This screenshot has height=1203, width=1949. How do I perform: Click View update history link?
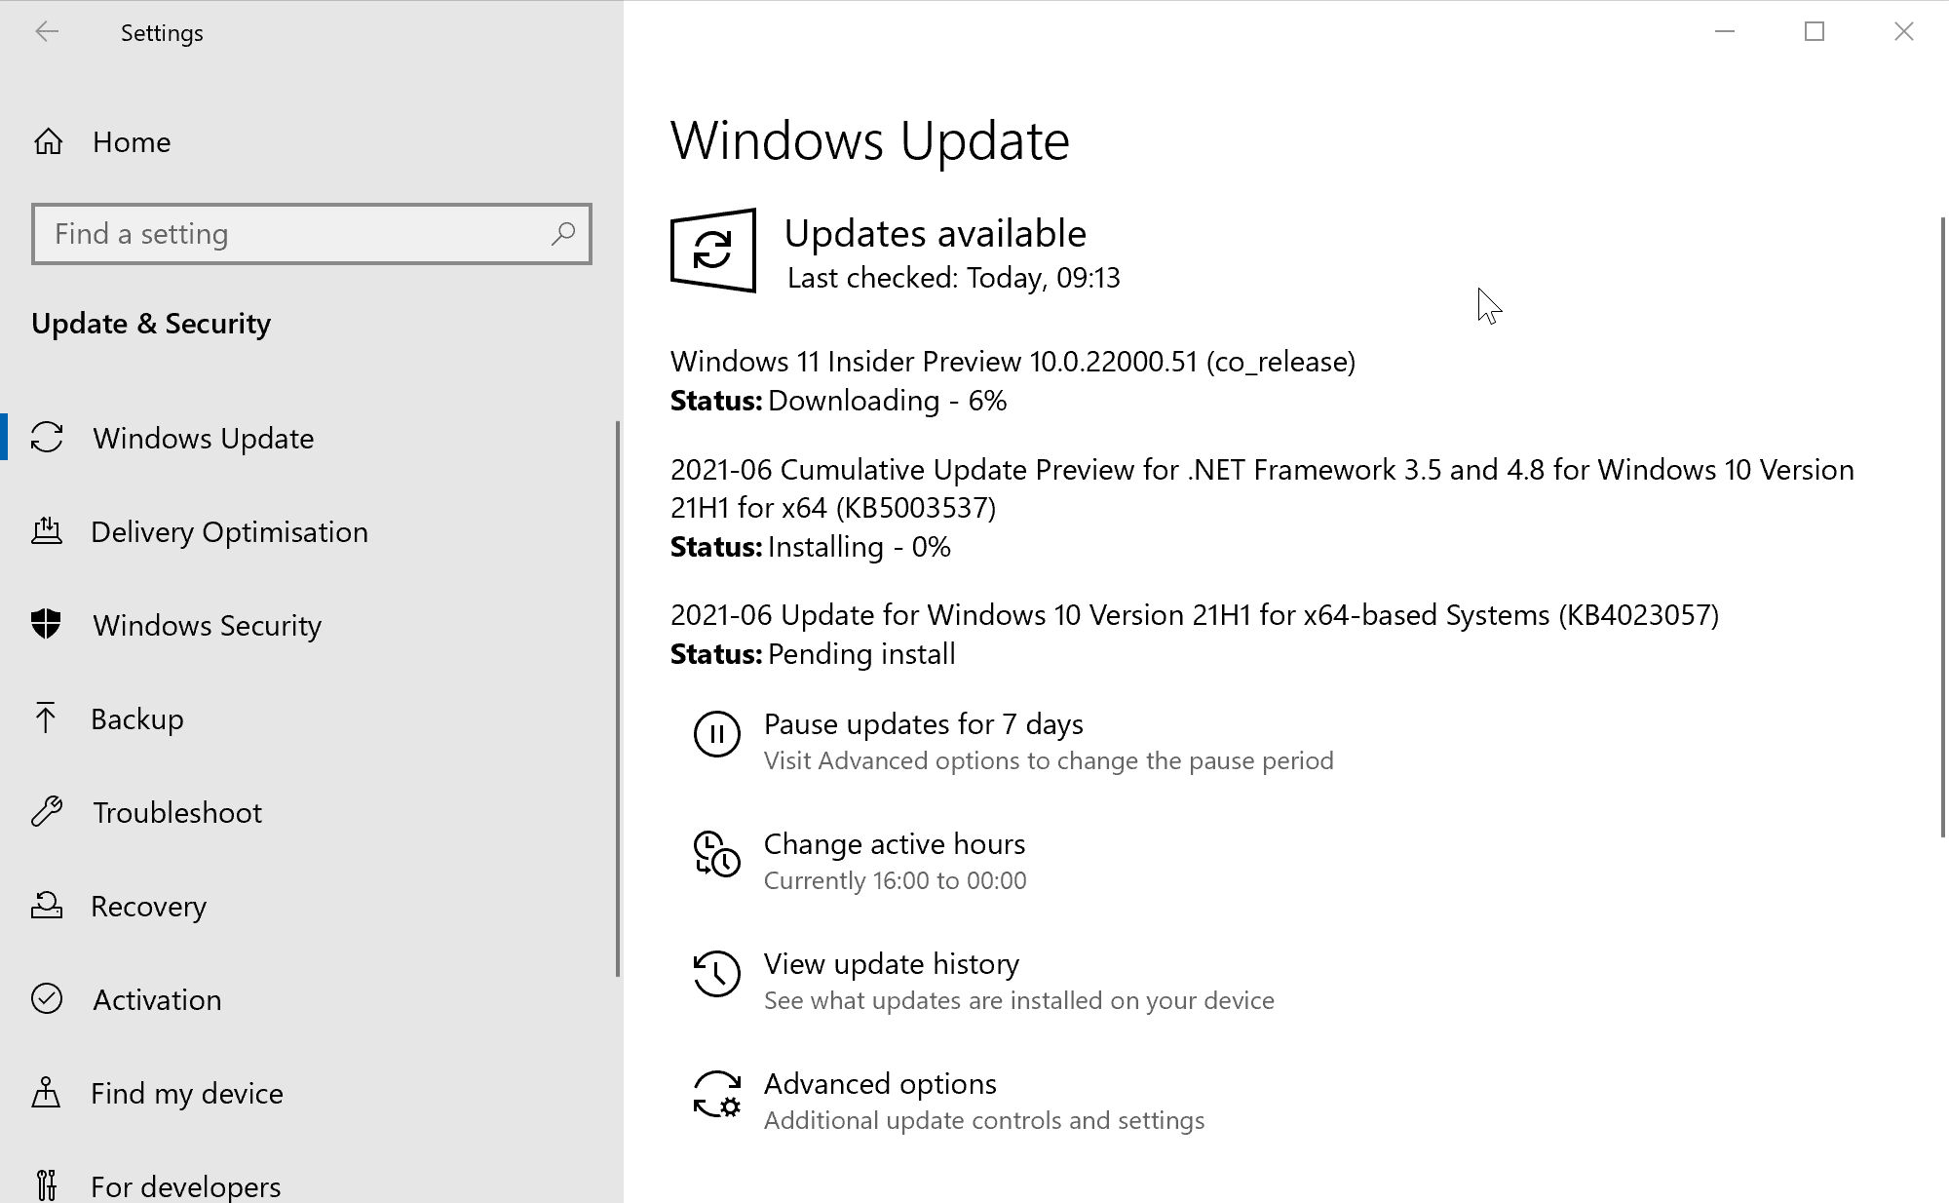(x=891, y=964)
